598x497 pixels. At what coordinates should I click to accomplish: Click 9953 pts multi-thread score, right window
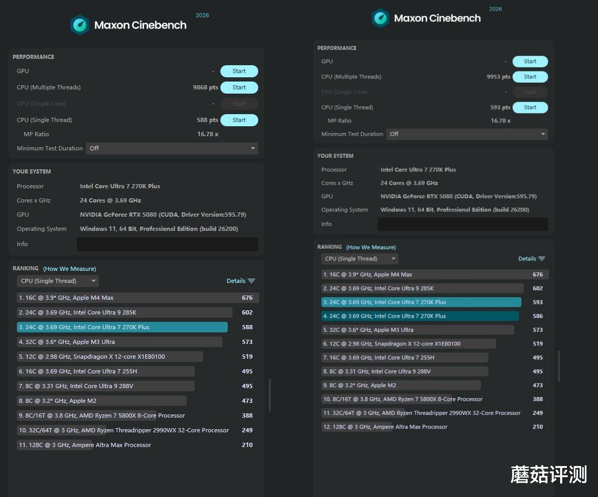[x=499, y=77]
